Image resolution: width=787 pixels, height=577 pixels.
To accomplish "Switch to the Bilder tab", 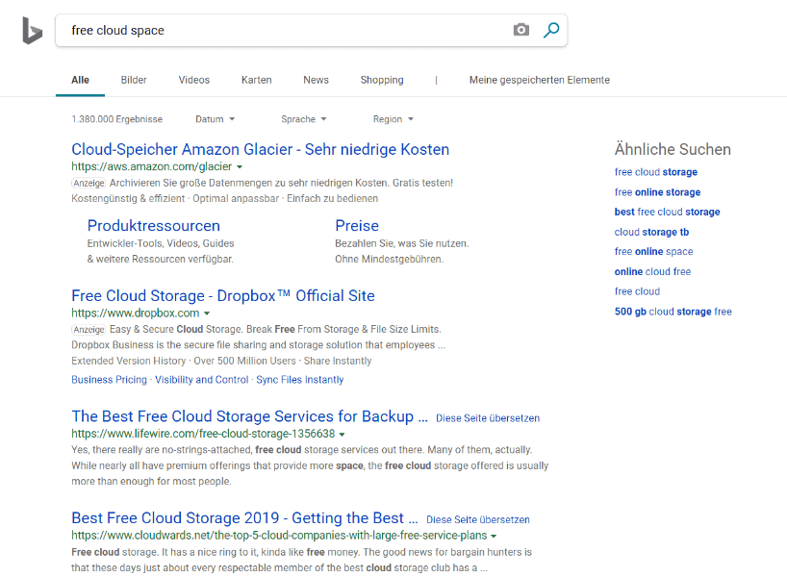I will [134, 80].
